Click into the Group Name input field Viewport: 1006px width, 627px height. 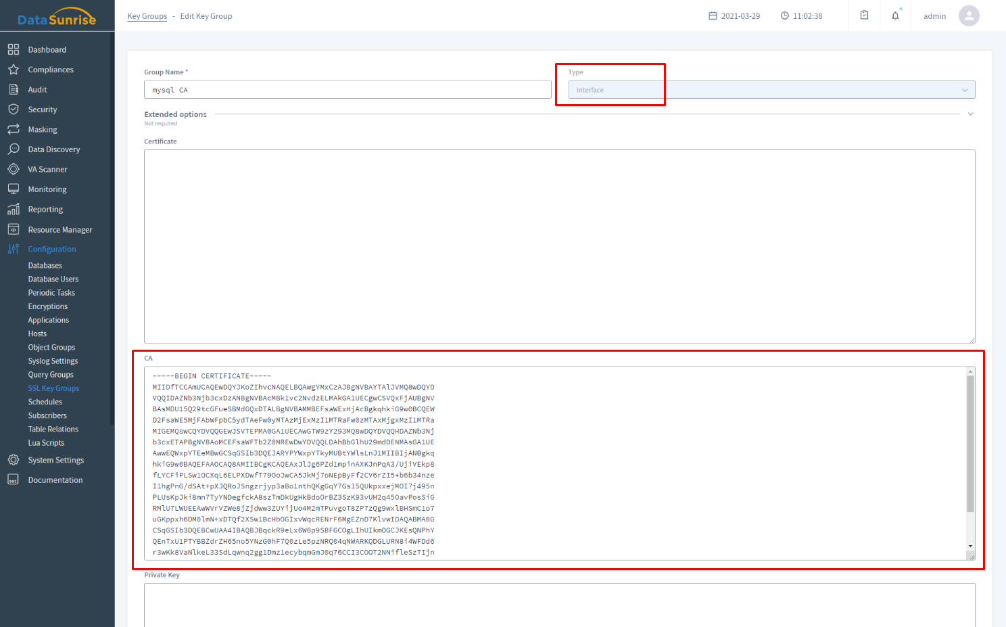point(347,90)
